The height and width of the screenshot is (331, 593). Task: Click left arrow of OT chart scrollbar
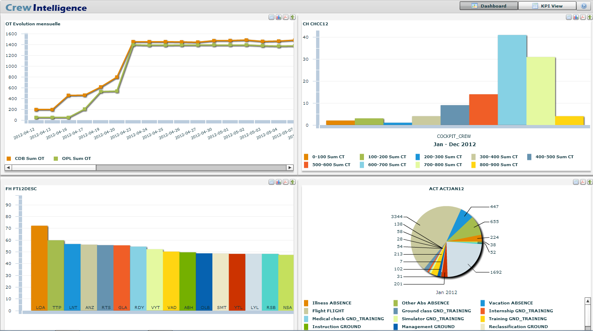(x=8, y=167)
